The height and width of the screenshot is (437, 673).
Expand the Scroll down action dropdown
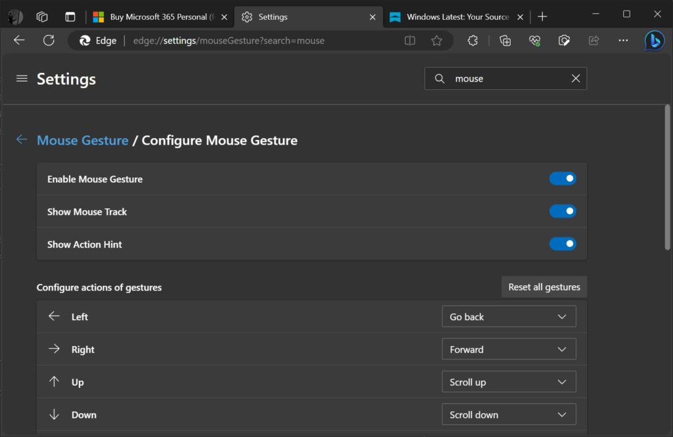509,415
